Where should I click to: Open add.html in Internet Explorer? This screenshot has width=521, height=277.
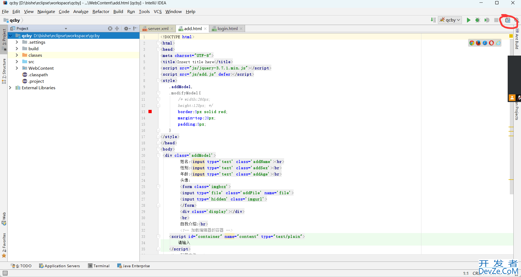pos(498,43)
